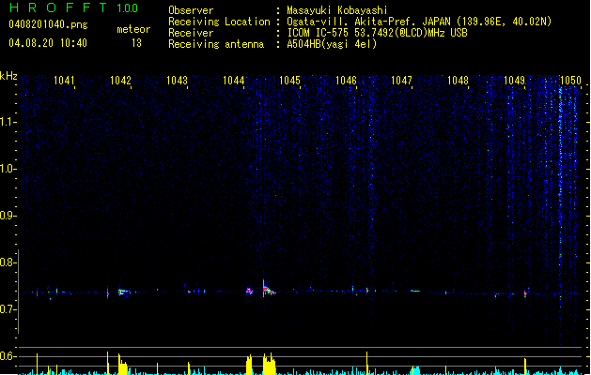Click the 0.8 frequency axis label
The width and height of the screenshot is (591, 375).
[x=8, y=262]
